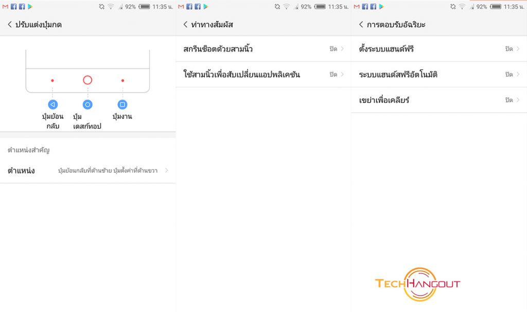Tap the Gmail notification icon in first status bar
This screenshot has width=527, height=312.
(5, 6)
